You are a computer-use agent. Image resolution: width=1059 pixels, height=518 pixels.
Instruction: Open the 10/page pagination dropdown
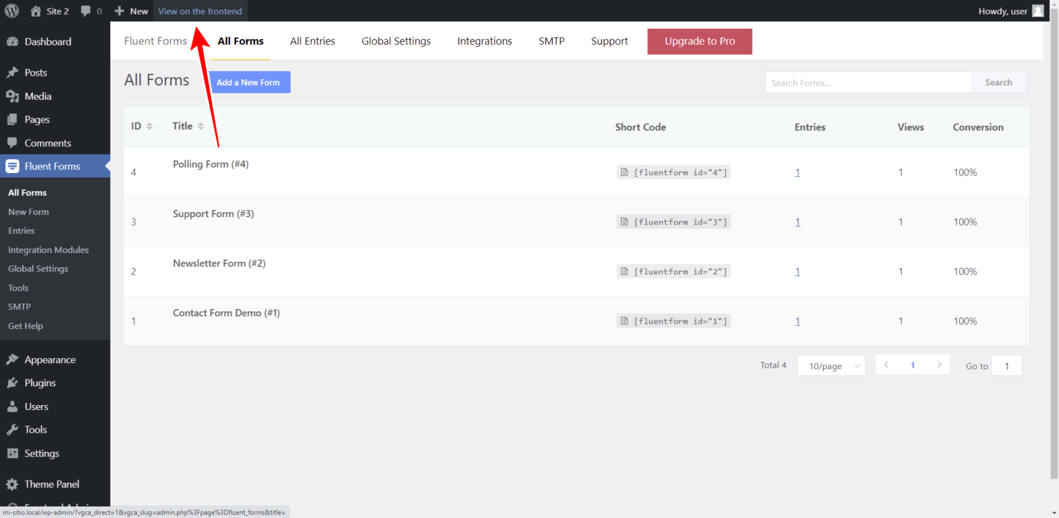831,365
